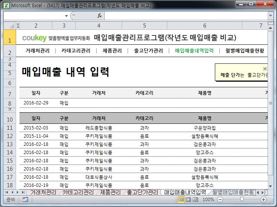Expand the formula bar with the chevron
The image size is (277, 207).
(270, 16)
